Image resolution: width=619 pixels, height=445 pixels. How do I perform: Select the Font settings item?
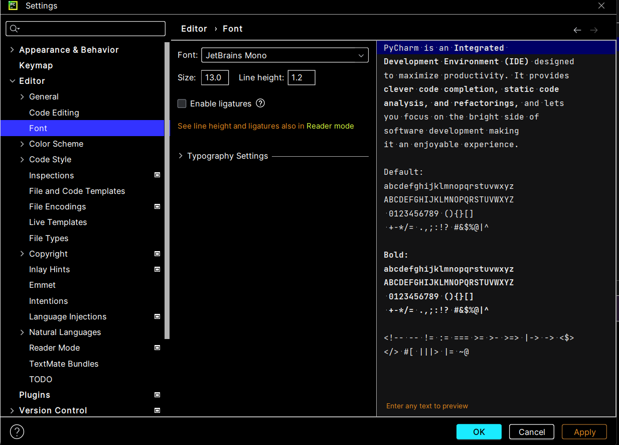point(82,128)
